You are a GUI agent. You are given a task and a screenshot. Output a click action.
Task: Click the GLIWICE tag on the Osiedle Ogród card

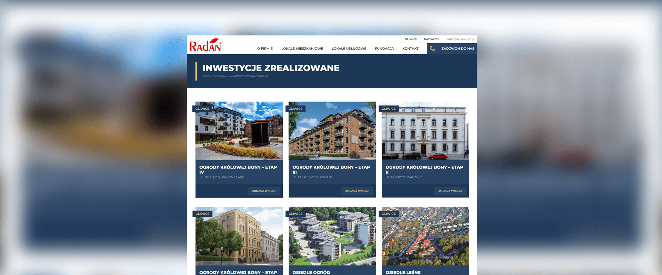pyautogui.click(x=295, y=214)
